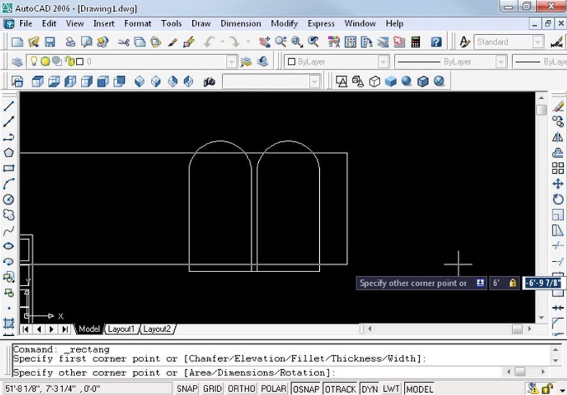Select the Ellipse tool
The height and width of the screenshot is (395, 567).
[x=9, y=246]
